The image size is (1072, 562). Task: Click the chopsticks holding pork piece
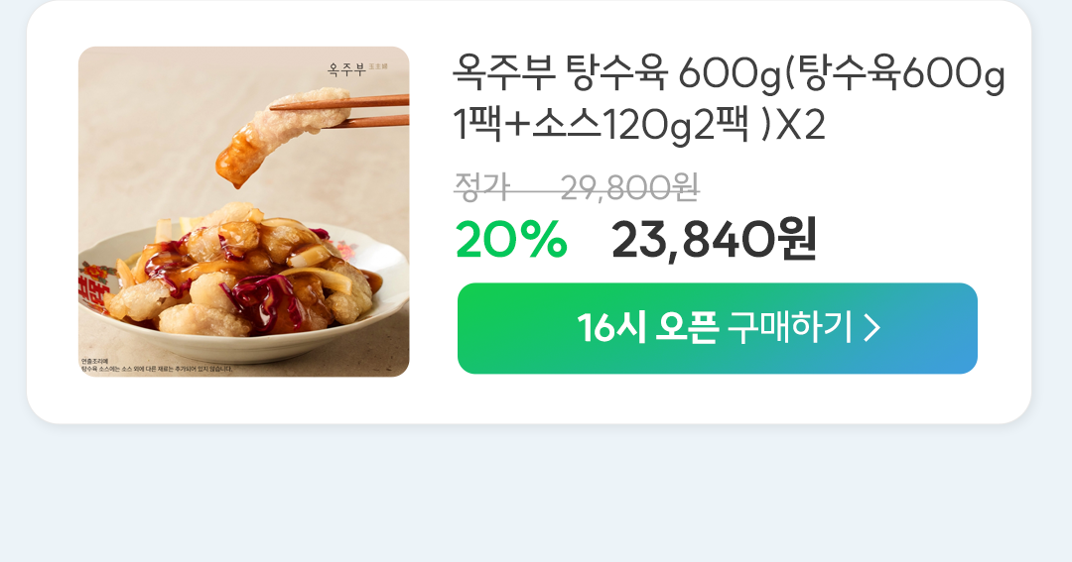(341, 112)
